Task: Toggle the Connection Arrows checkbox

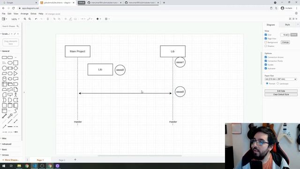Action: (266, 57)
